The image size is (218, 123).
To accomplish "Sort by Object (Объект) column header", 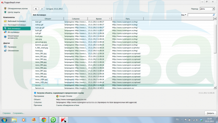I will pos(48,19).
